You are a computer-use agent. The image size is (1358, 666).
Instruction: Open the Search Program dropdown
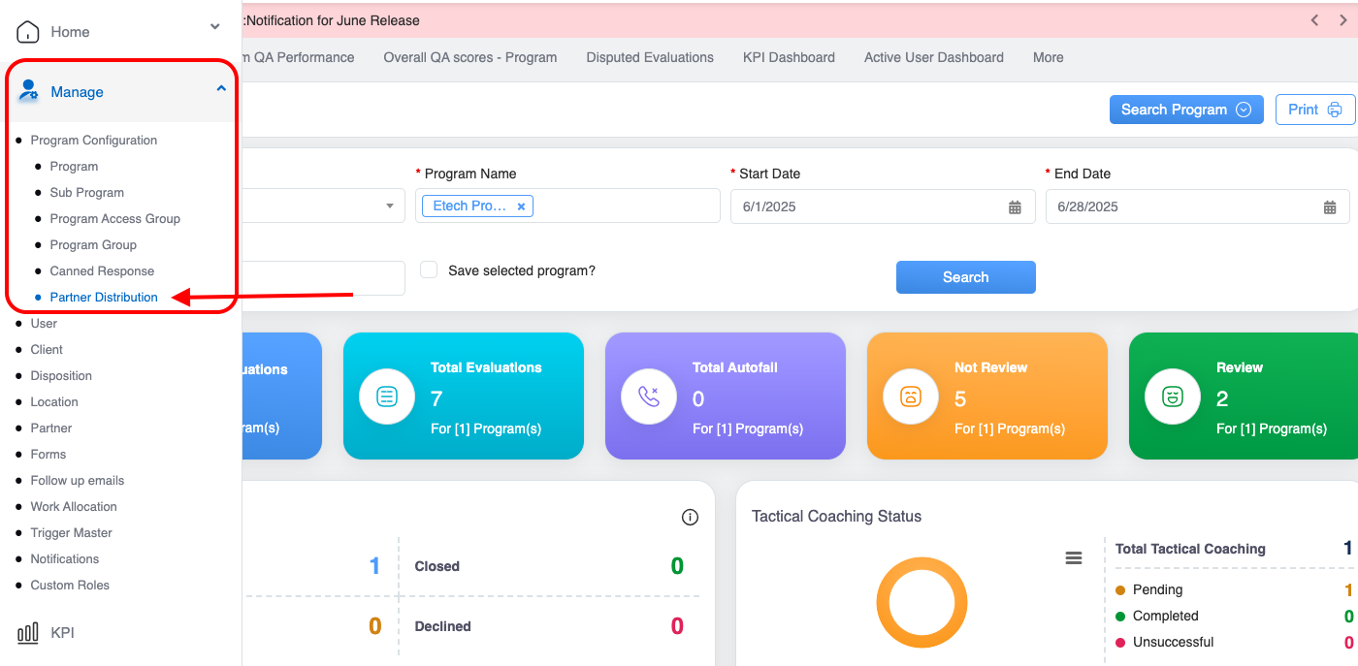click(x=1185, y=110)
